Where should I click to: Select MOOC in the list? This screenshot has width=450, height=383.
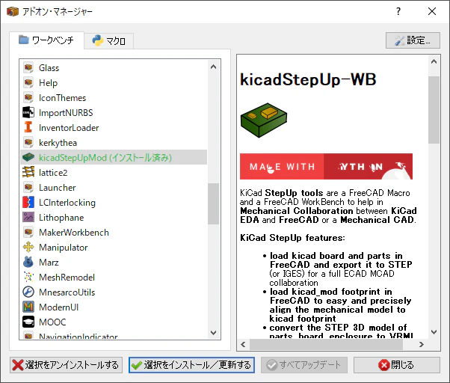[x=114, y=322]
